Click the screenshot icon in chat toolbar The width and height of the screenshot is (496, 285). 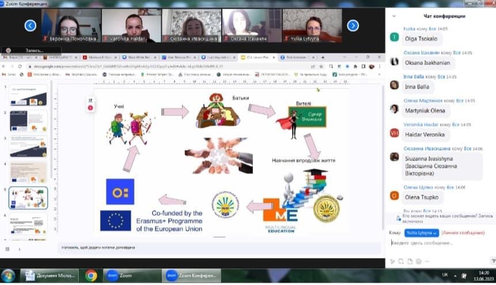click(401, 261)
